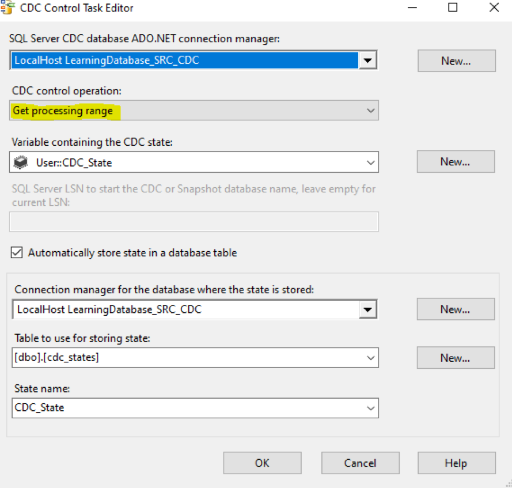Screen dimensions: 512x488
Task: Click the CDC Control Task Editor title bar icon
Action: [x=8, y=8]
